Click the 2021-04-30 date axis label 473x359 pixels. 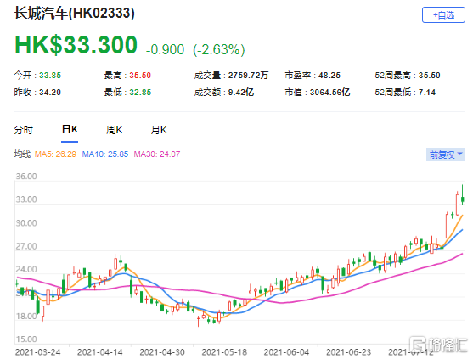pyautogui.click(x=162, y=351)
